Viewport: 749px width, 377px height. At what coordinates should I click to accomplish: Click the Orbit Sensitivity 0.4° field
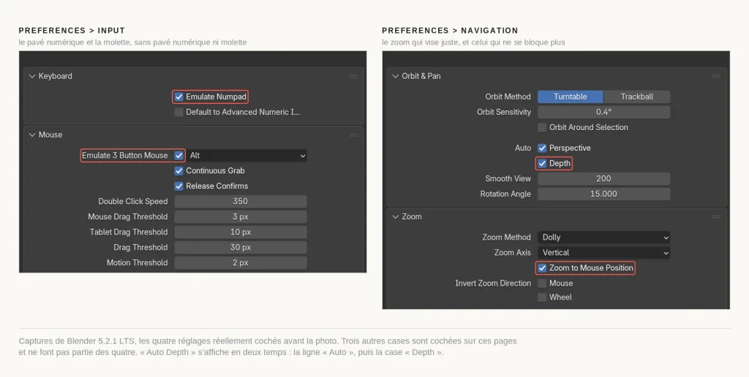tap(603, 112)
